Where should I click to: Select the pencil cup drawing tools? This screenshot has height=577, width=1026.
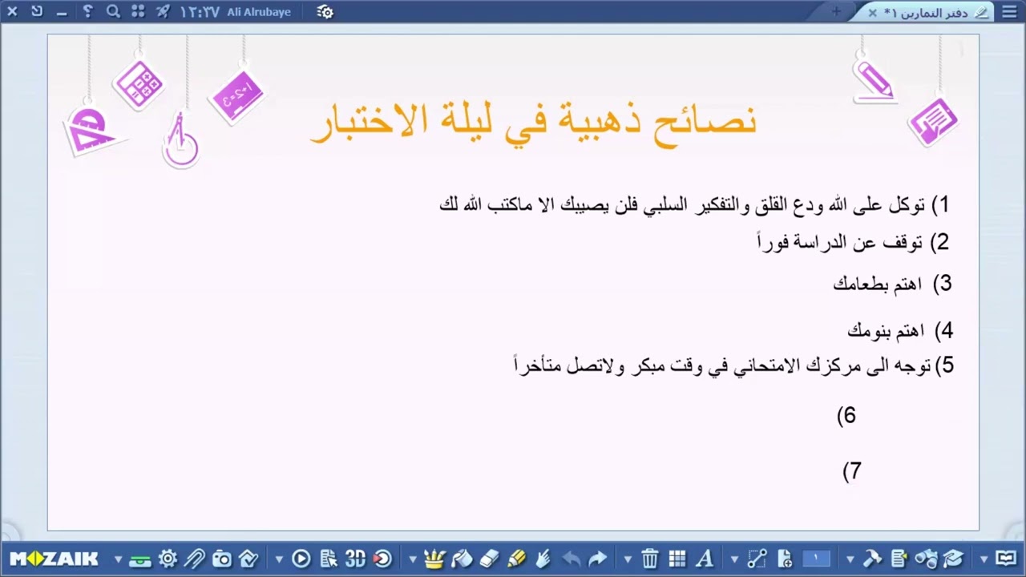(435, 559)
